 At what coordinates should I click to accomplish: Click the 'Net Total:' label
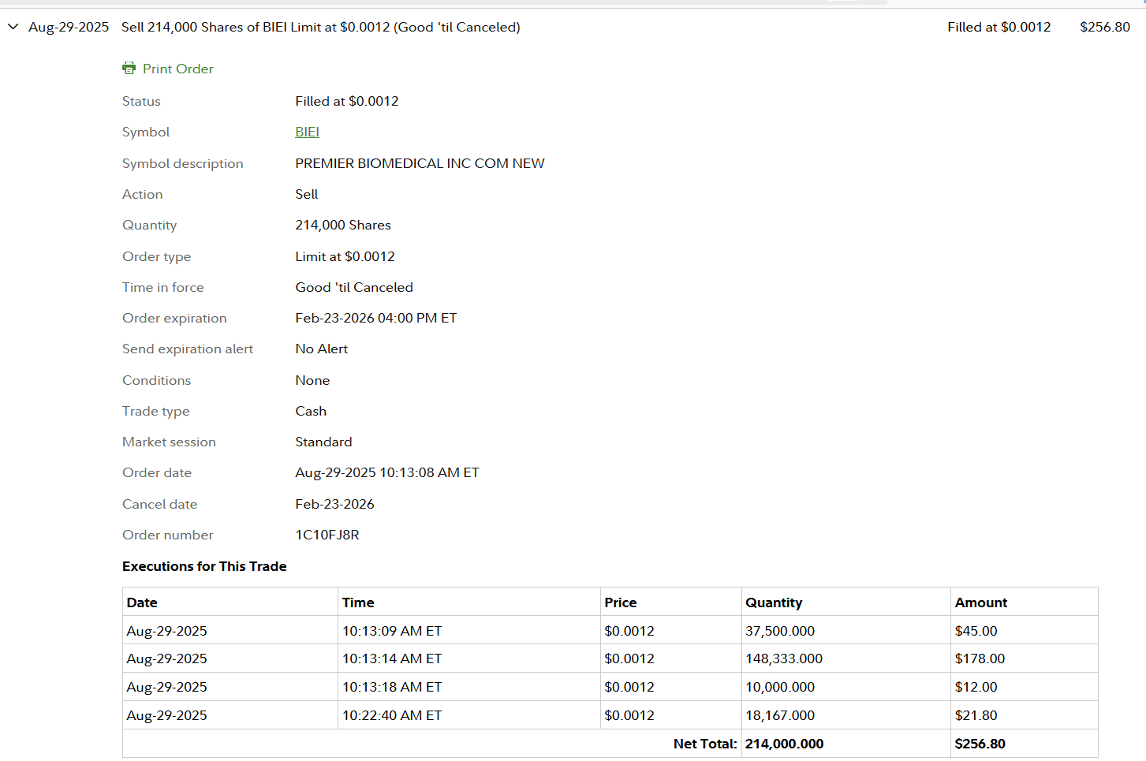coord(705,744)
